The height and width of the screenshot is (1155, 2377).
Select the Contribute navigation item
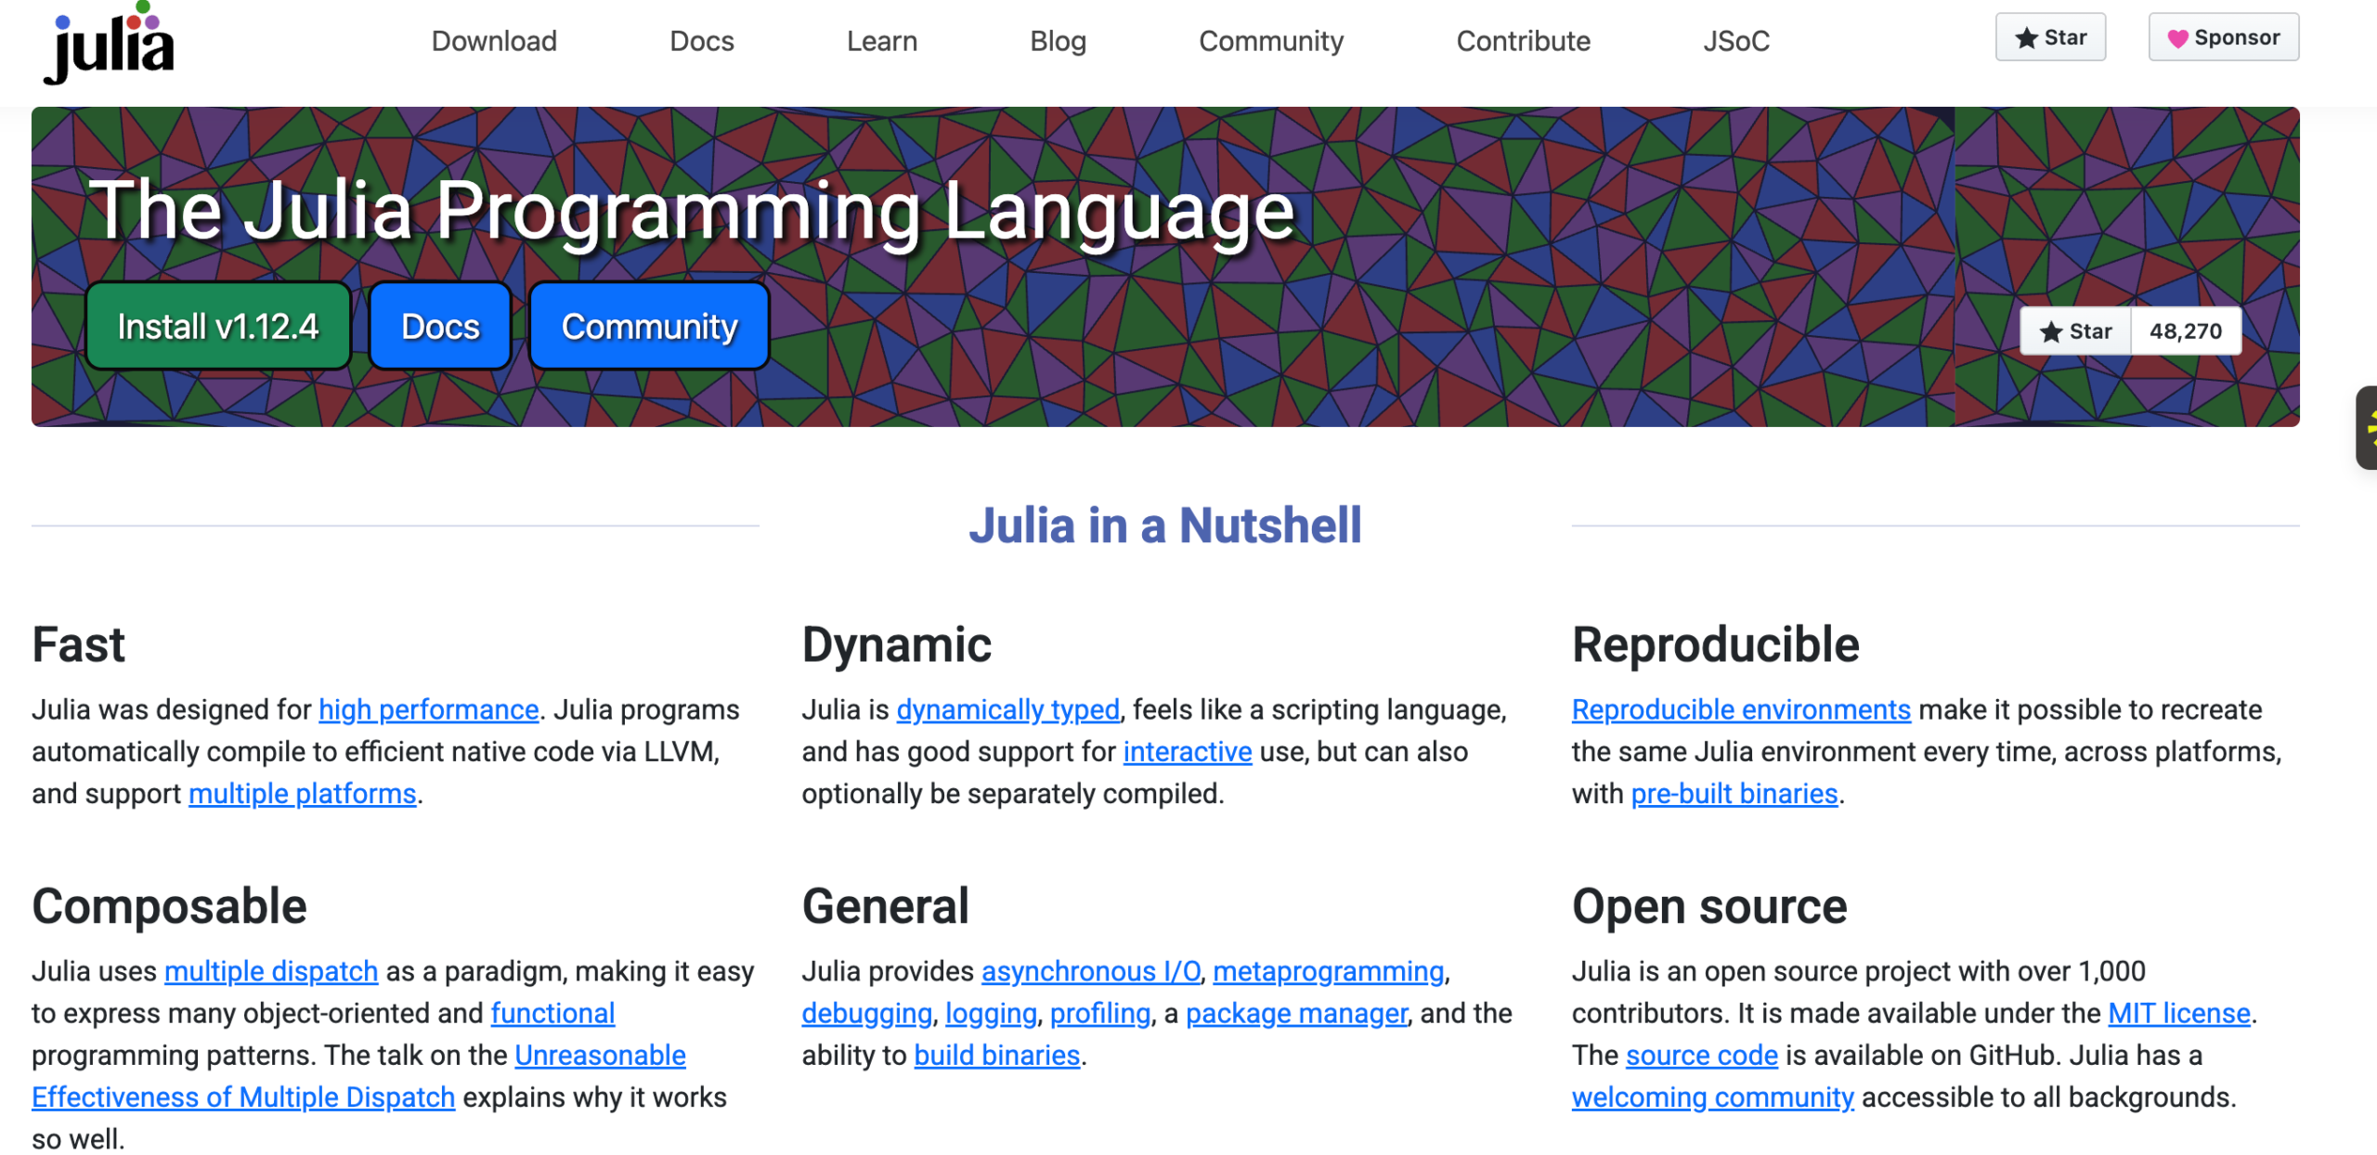click(x=1523, y=41)
